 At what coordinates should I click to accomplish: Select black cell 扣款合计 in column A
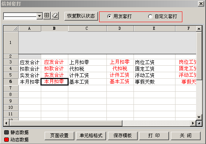click(30, 69)
